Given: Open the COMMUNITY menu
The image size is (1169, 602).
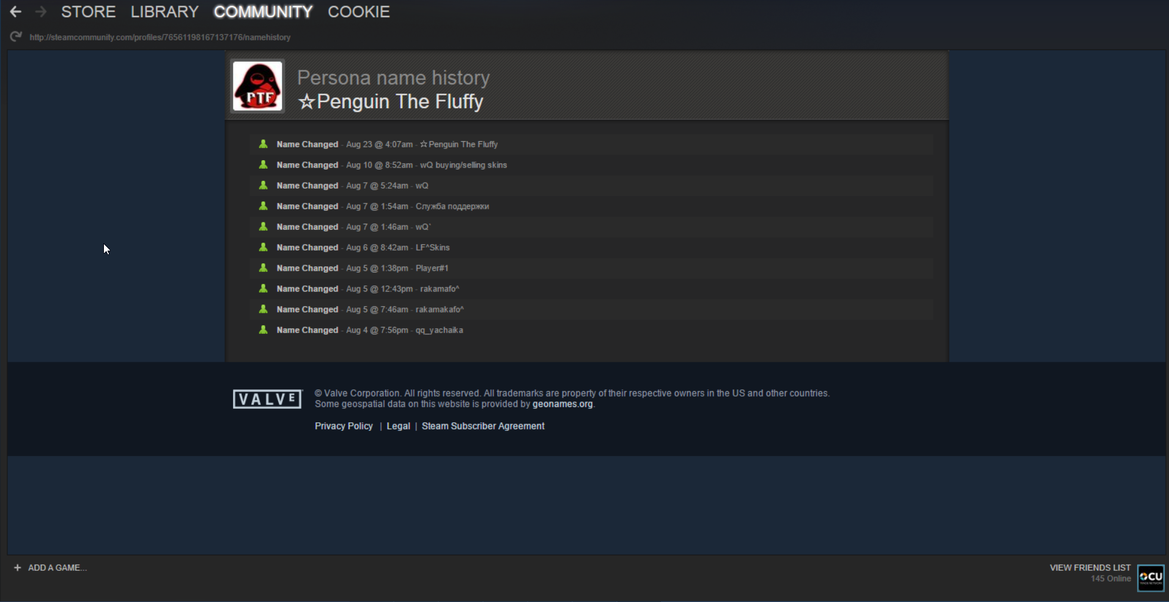Looking at the screenshot, I should coord(263,12).
